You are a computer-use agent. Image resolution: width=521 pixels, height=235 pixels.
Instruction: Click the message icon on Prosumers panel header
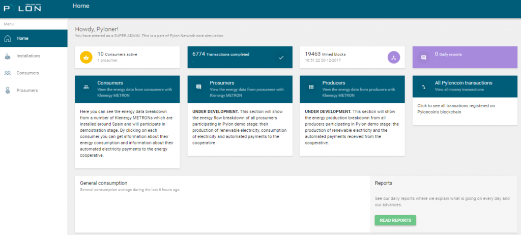click(x=199, y=87)
